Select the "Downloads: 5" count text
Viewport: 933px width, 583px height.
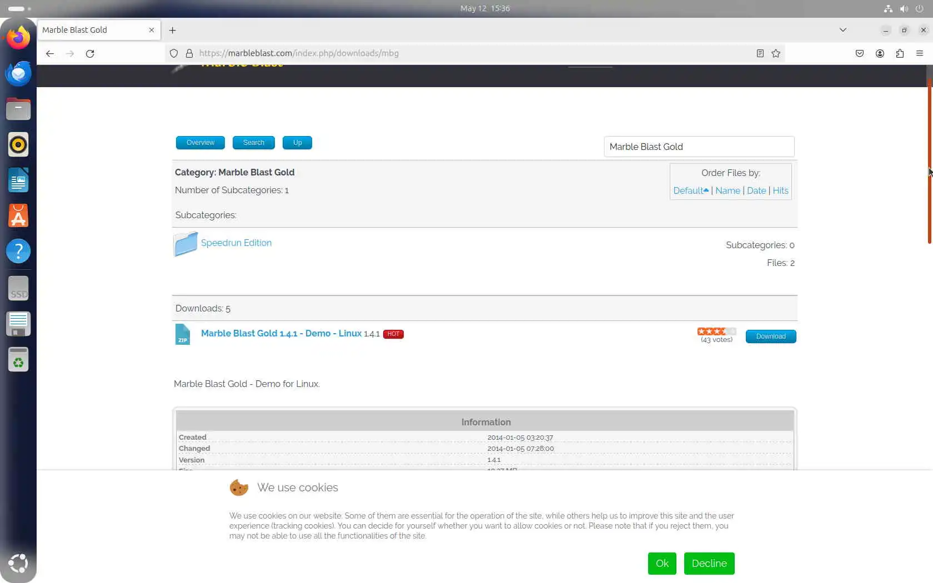[x=203, y=308]
